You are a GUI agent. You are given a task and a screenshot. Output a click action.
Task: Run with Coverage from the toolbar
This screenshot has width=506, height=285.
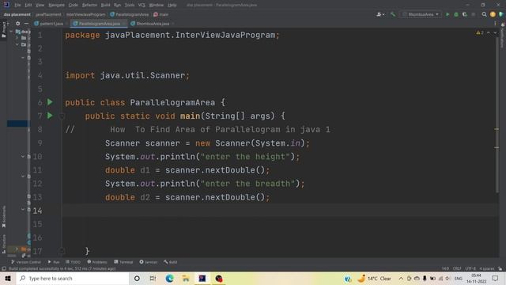(x=465, y=14)
